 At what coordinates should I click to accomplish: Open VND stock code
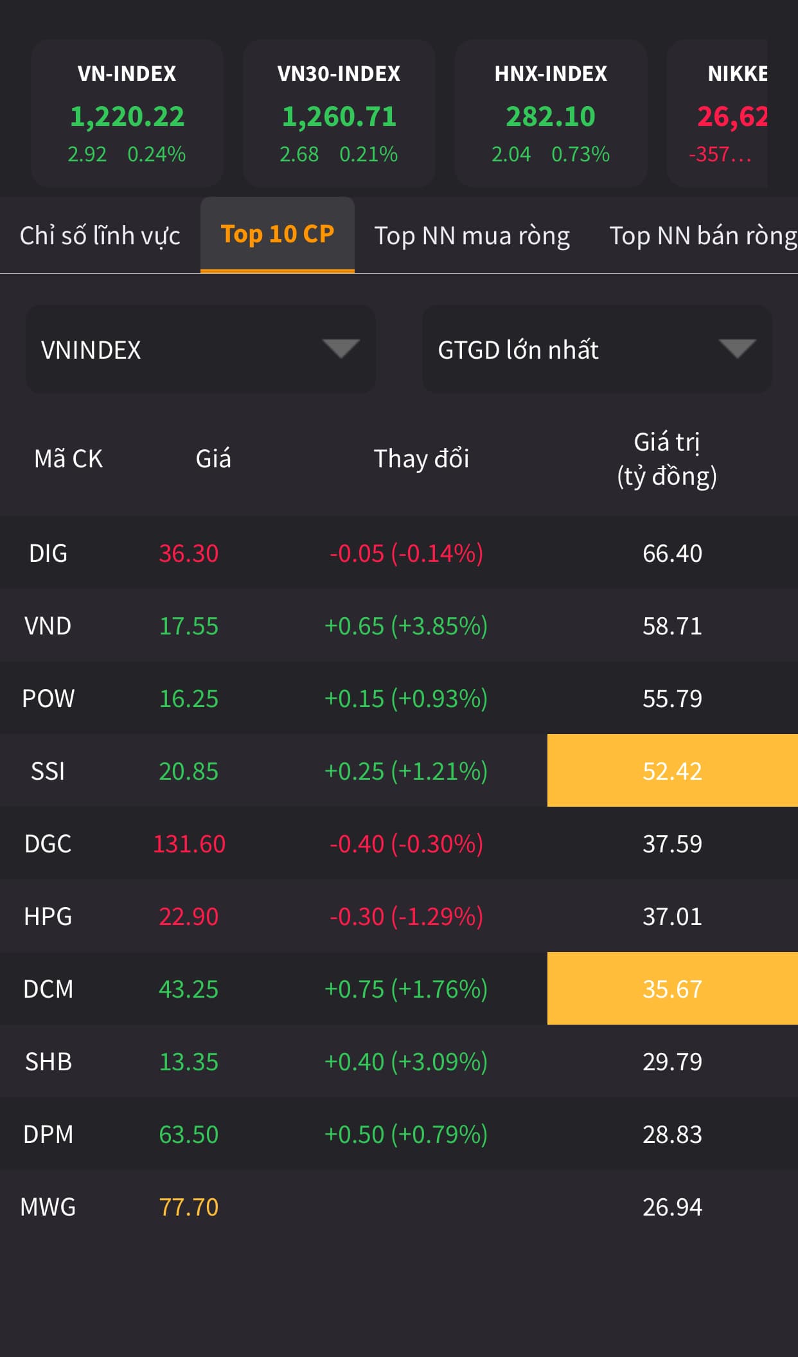click(x=48, y=625)
